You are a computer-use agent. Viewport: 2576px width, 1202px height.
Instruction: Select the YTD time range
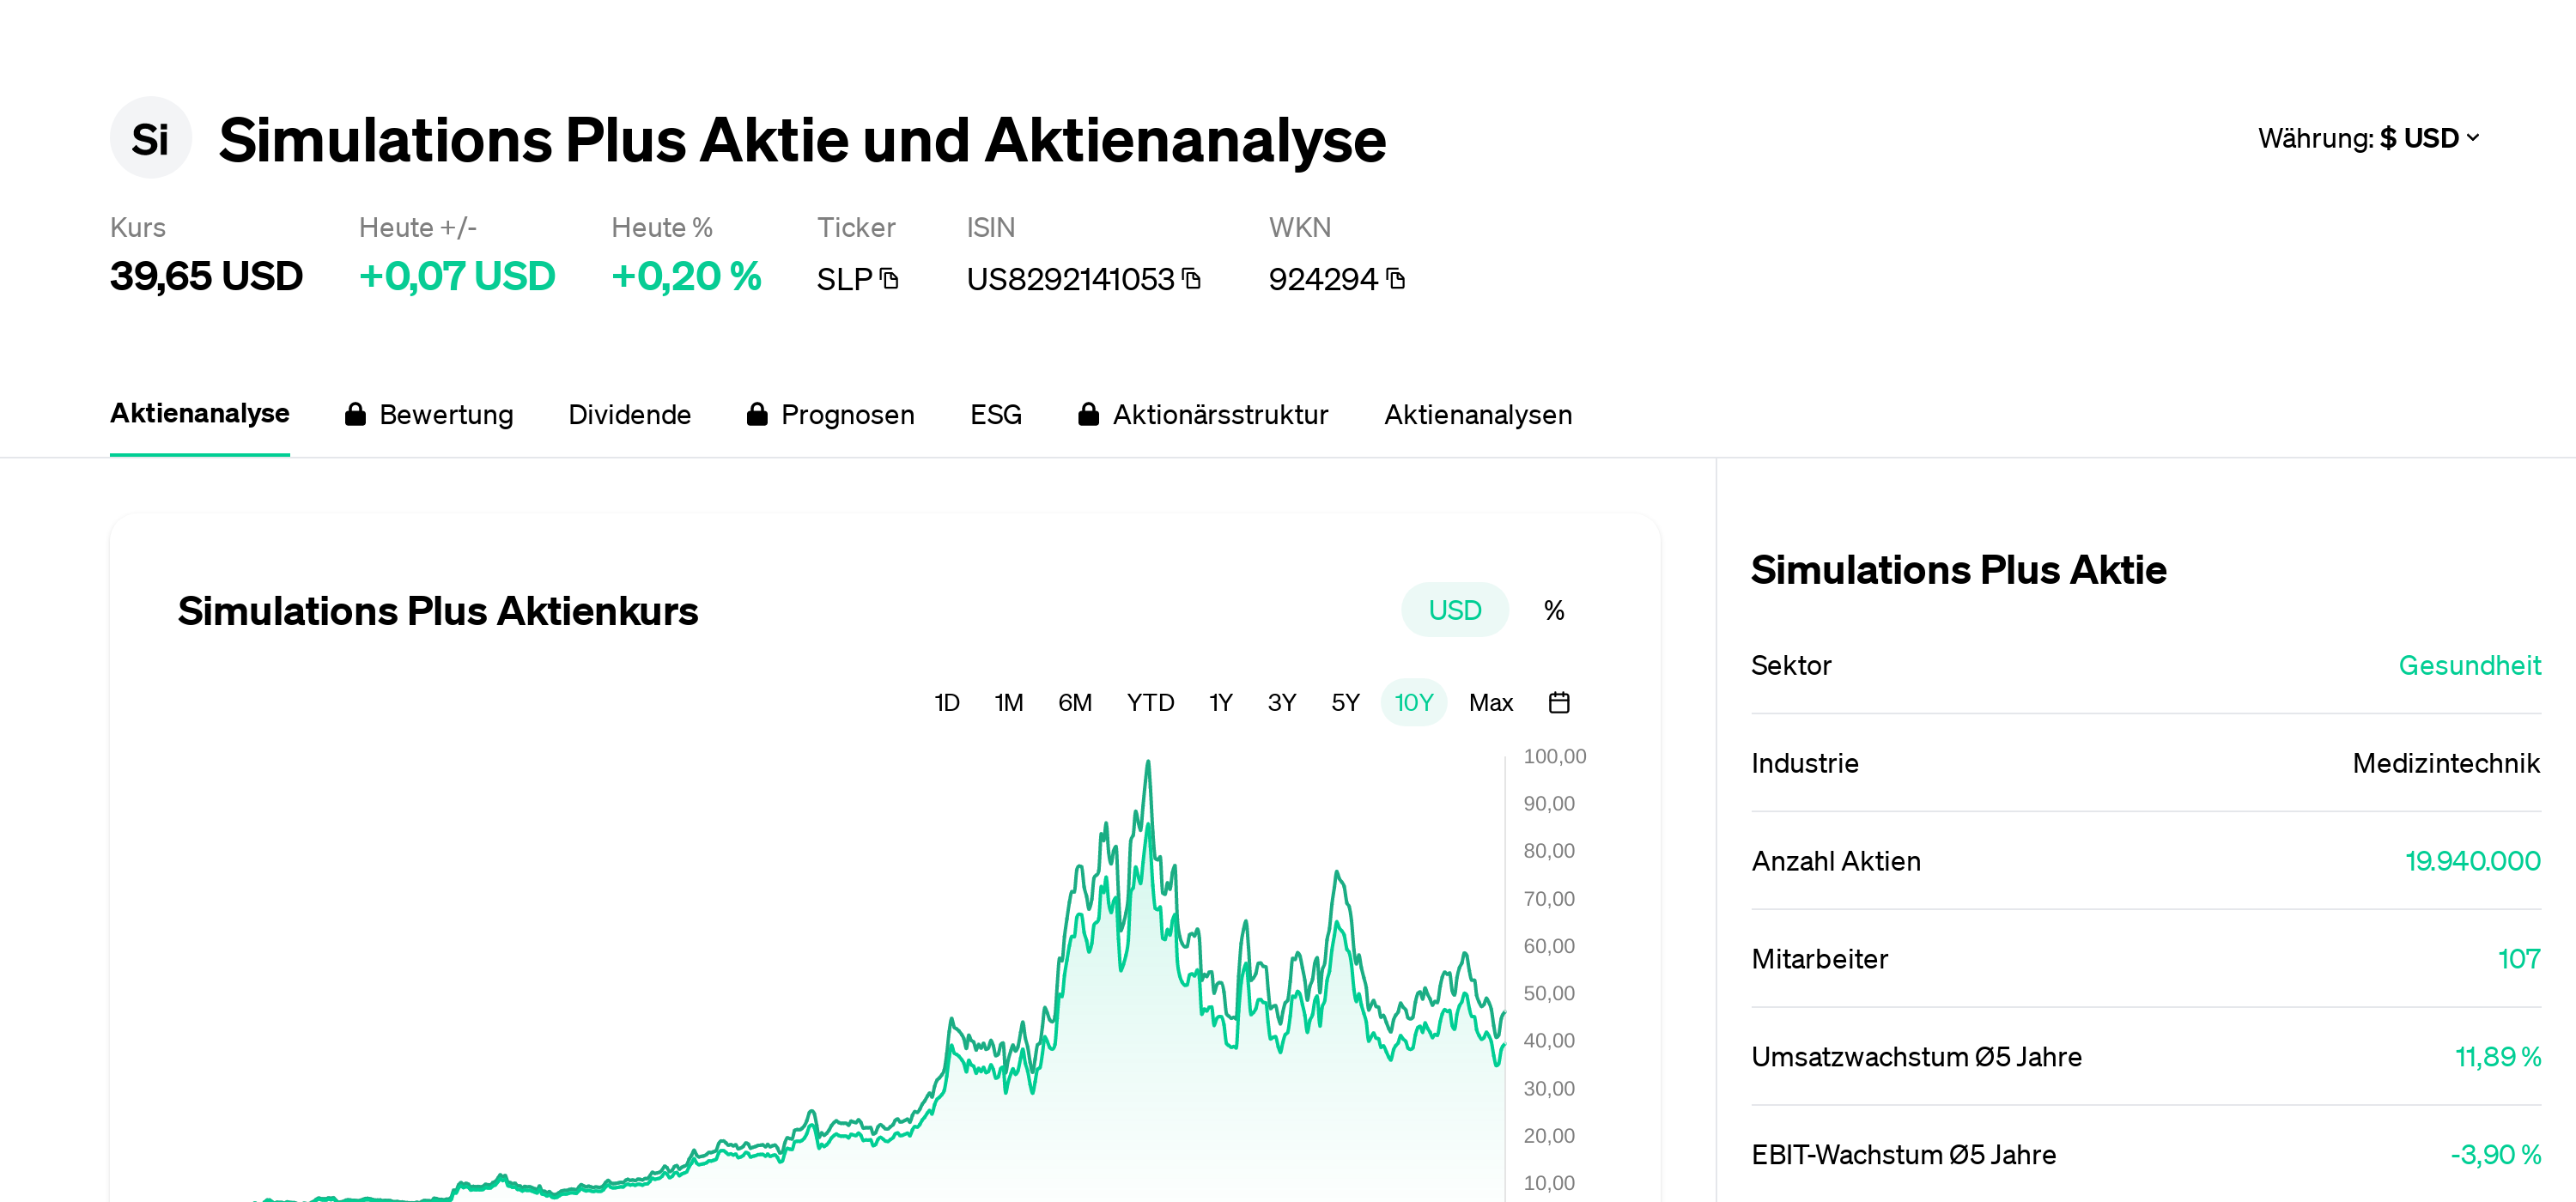click(x=1150, y=702)
